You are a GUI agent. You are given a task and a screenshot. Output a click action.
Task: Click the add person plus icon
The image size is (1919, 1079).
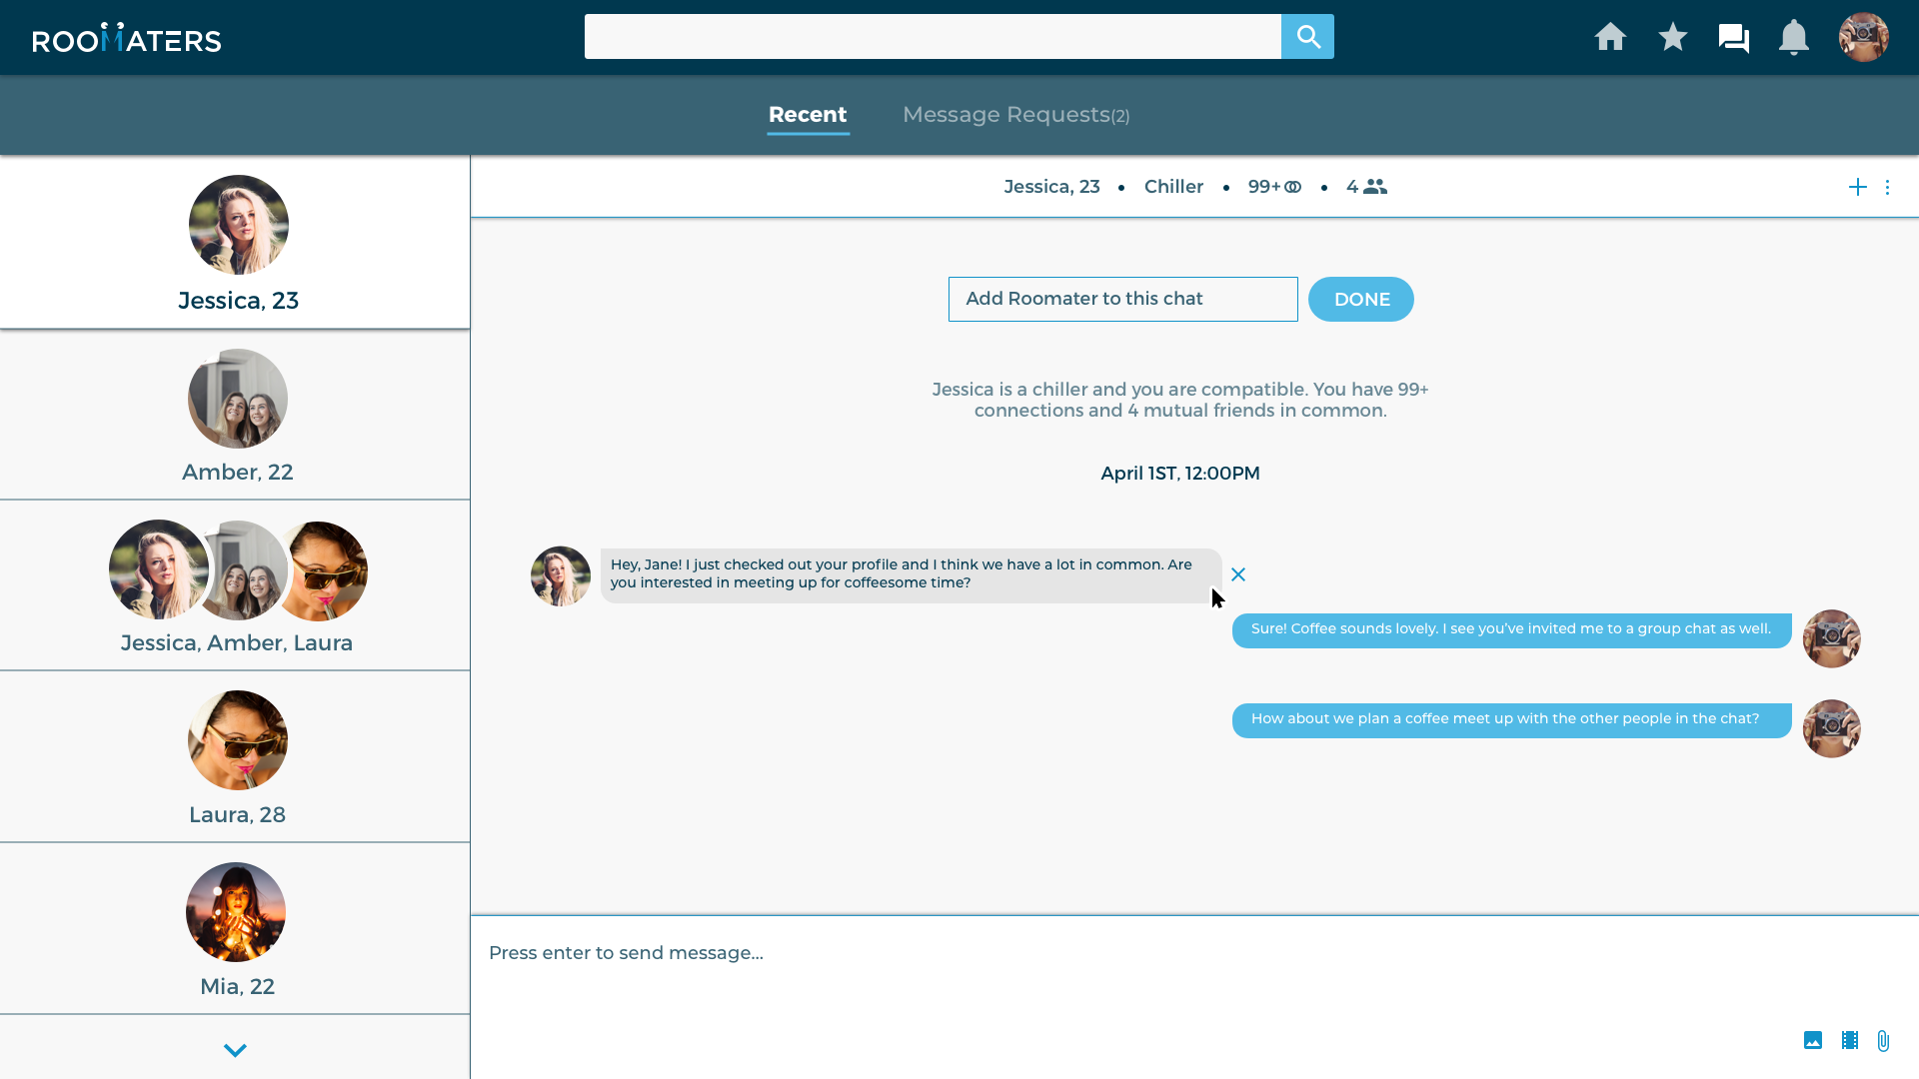tap(1857, 187)
